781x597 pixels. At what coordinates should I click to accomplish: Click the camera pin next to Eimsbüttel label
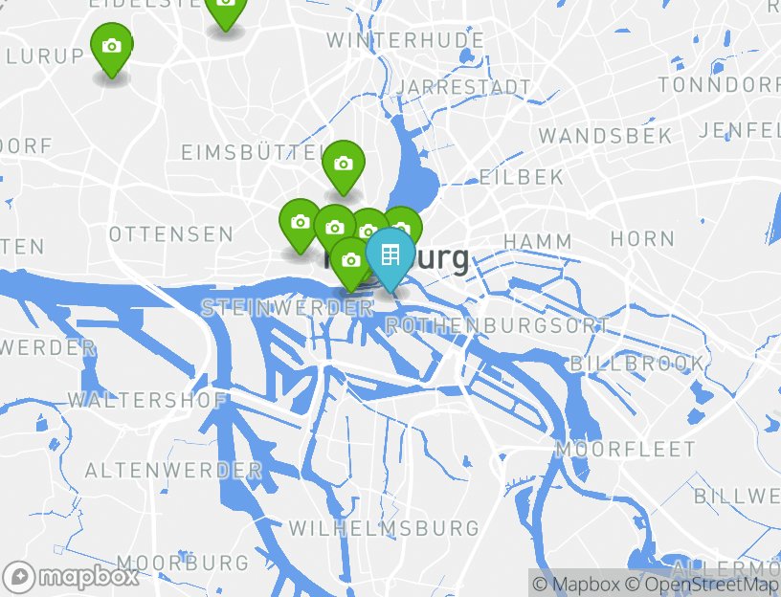[344, 165]
